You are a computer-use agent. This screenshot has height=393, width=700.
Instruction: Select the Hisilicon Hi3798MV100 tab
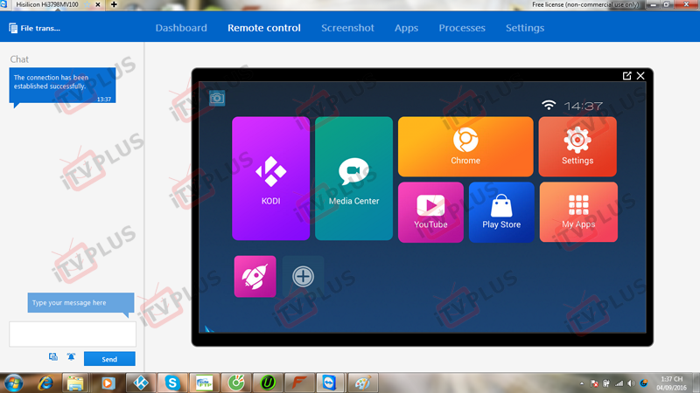click(x=47, y=4)
